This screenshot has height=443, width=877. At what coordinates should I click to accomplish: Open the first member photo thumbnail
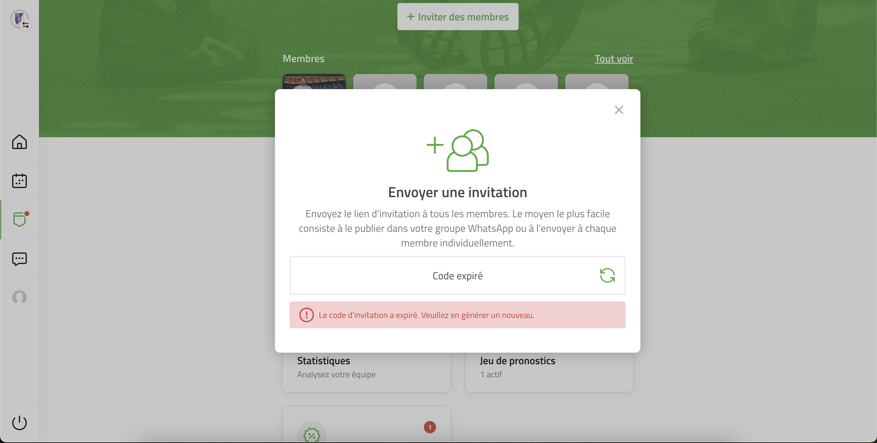tap(314, 82)
